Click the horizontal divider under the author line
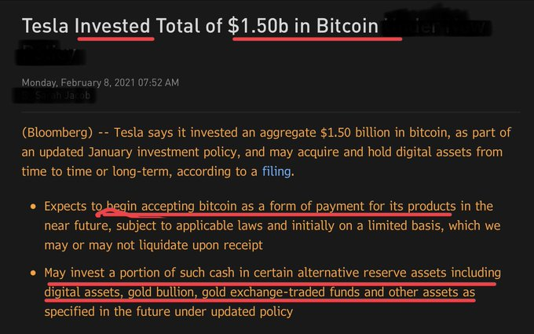 coord(271,112)
